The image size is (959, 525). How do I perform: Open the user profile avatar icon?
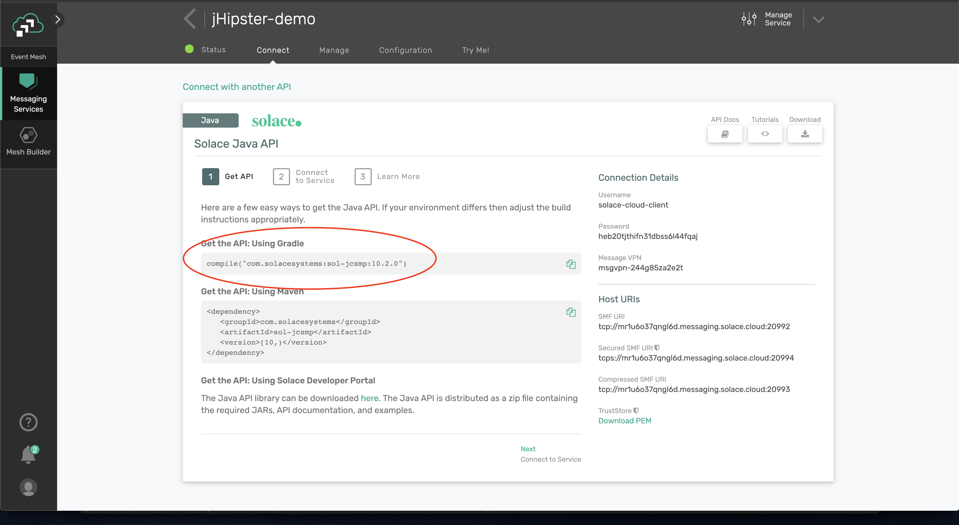[28, 487]
